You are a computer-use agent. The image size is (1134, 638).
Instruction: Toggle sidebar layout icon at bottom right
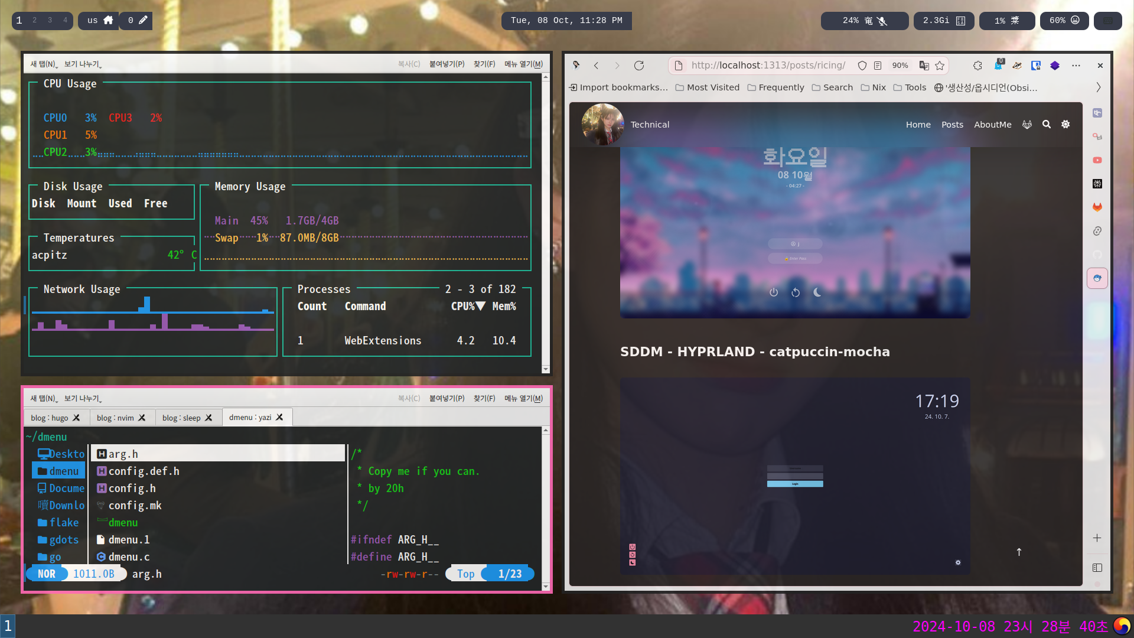pyautogui.click(x=1097, y=568)
